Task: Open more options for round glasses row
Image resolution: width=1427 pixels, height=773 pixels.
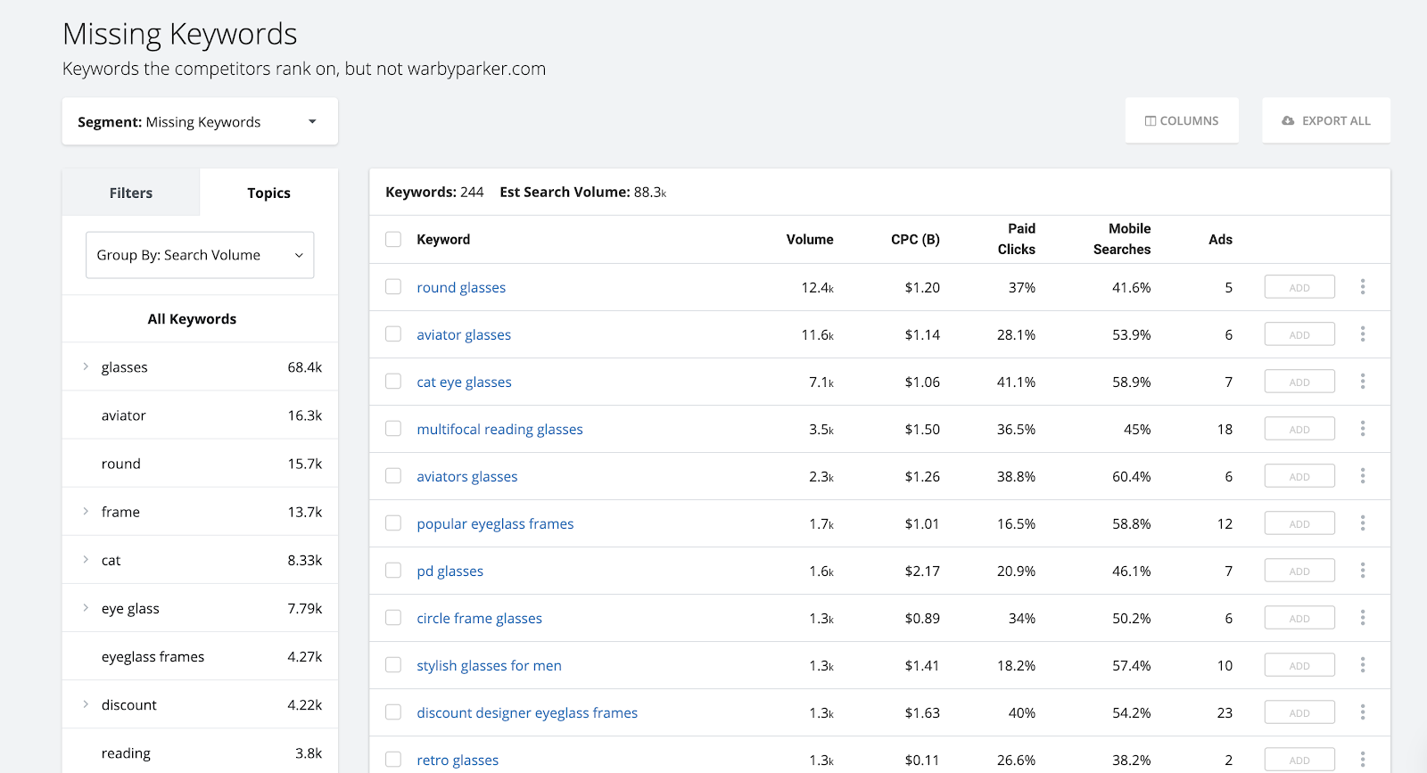Action: (1363, 287)
